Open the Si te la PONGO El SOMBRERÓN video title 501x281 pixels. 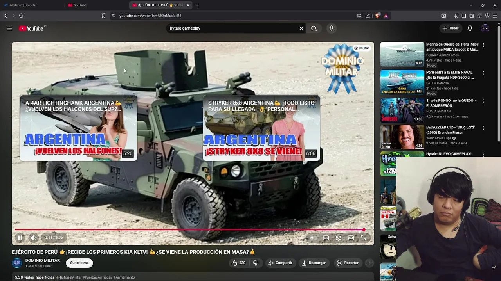451,103
